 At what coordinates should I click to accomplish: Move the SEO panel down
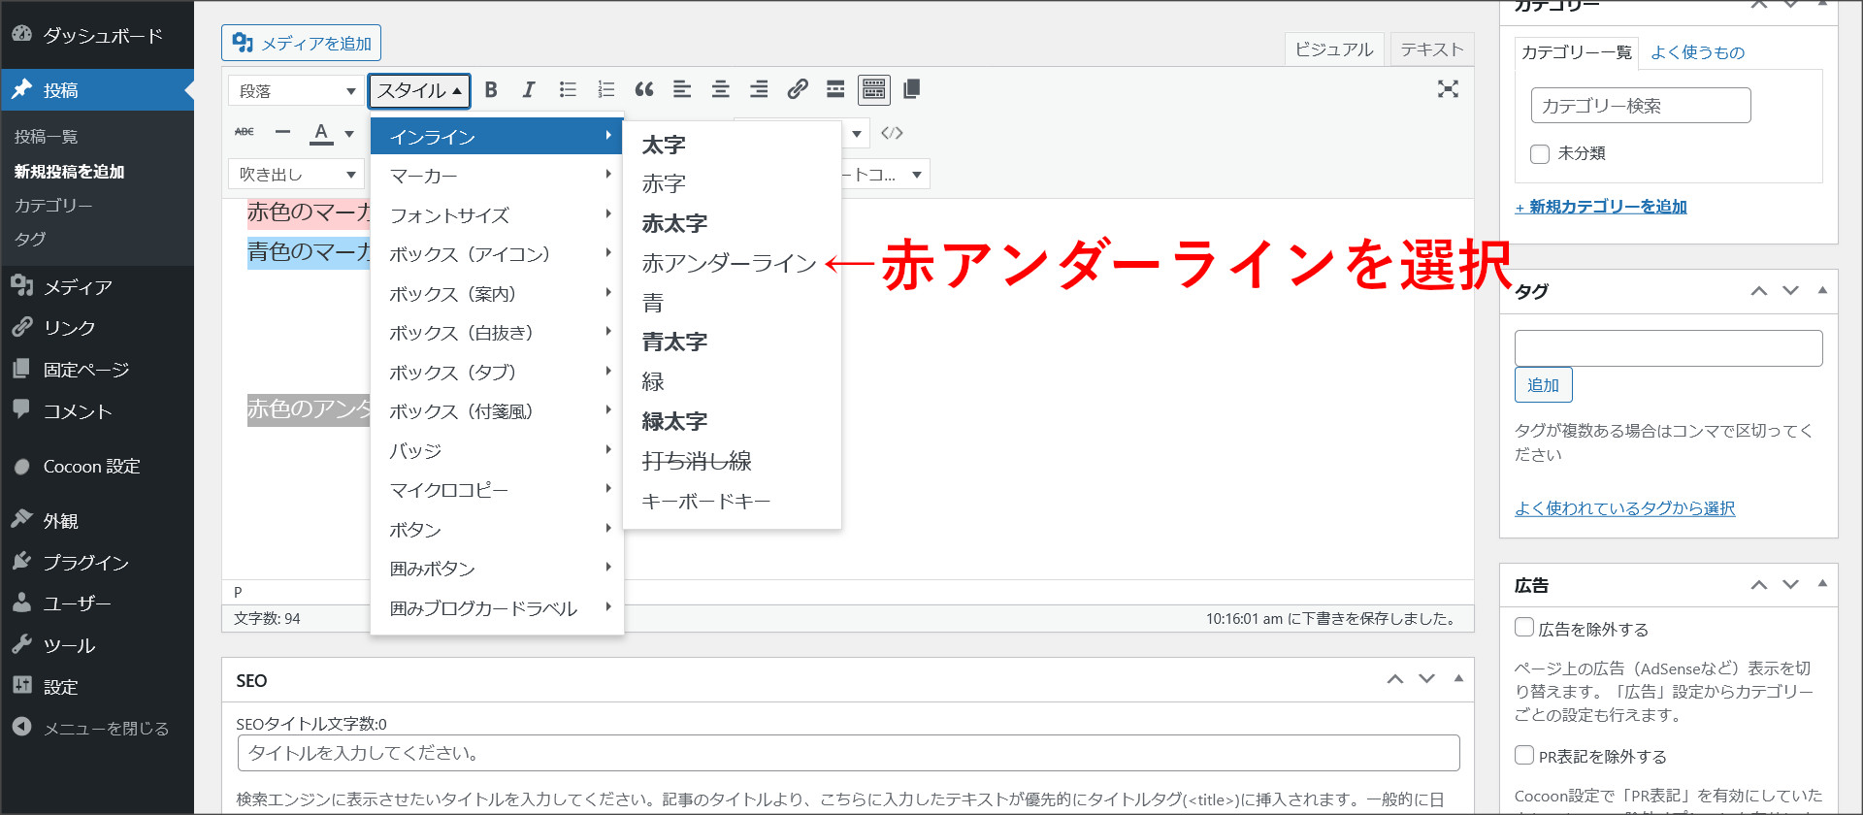[1426, 679]
